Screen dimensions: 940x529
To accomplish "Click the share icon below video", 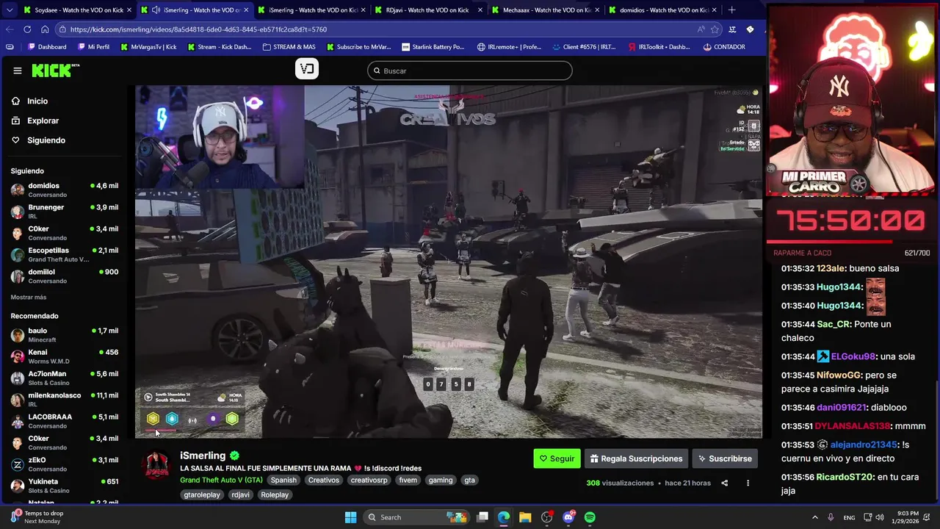I will [725, 483].
